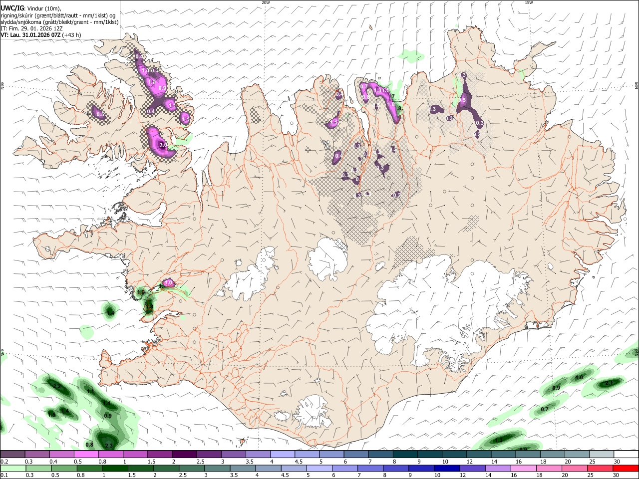Click the 20W longitude label
Screen dimensions: 639x479
click(266, 2)
